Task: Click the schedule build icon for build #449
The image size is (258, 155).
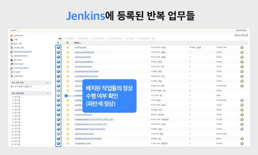Action: [x=242, y=48]
